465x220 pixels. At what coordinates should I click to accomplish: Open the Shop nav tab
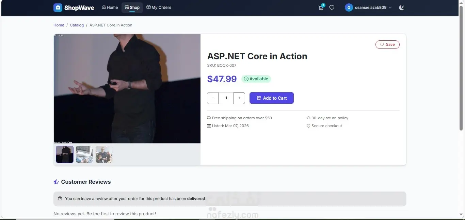click(x=132, y=7)
